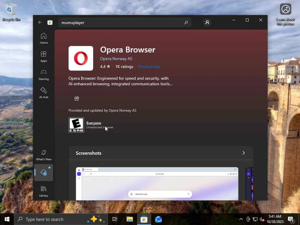Click Microsoft Store taskbar icon
The image size is (300, 225).
tap(144, 219)
